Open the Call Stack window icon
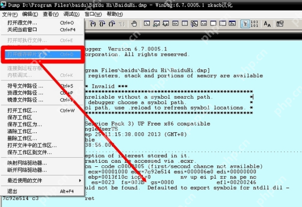Viewport: 302px width, 207px height. point(194,23)
